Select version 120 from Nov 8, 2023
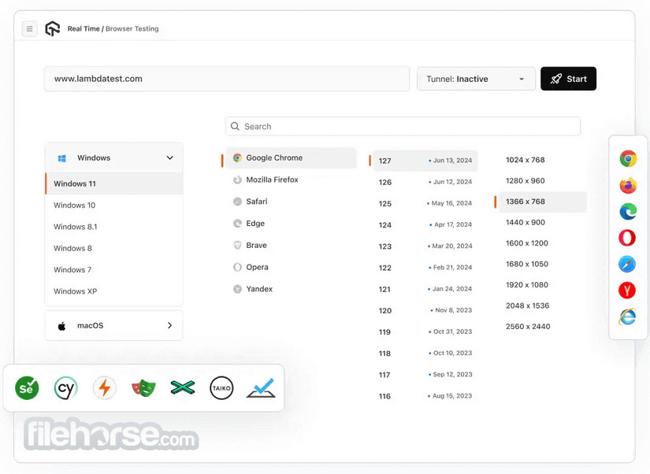Screen dimensions: 650x474 [425, 310]
